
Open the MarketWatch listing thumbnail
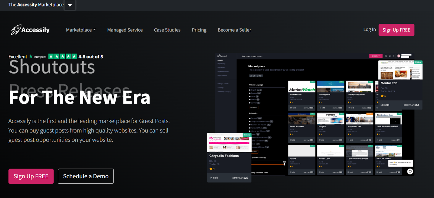point(302,87)
